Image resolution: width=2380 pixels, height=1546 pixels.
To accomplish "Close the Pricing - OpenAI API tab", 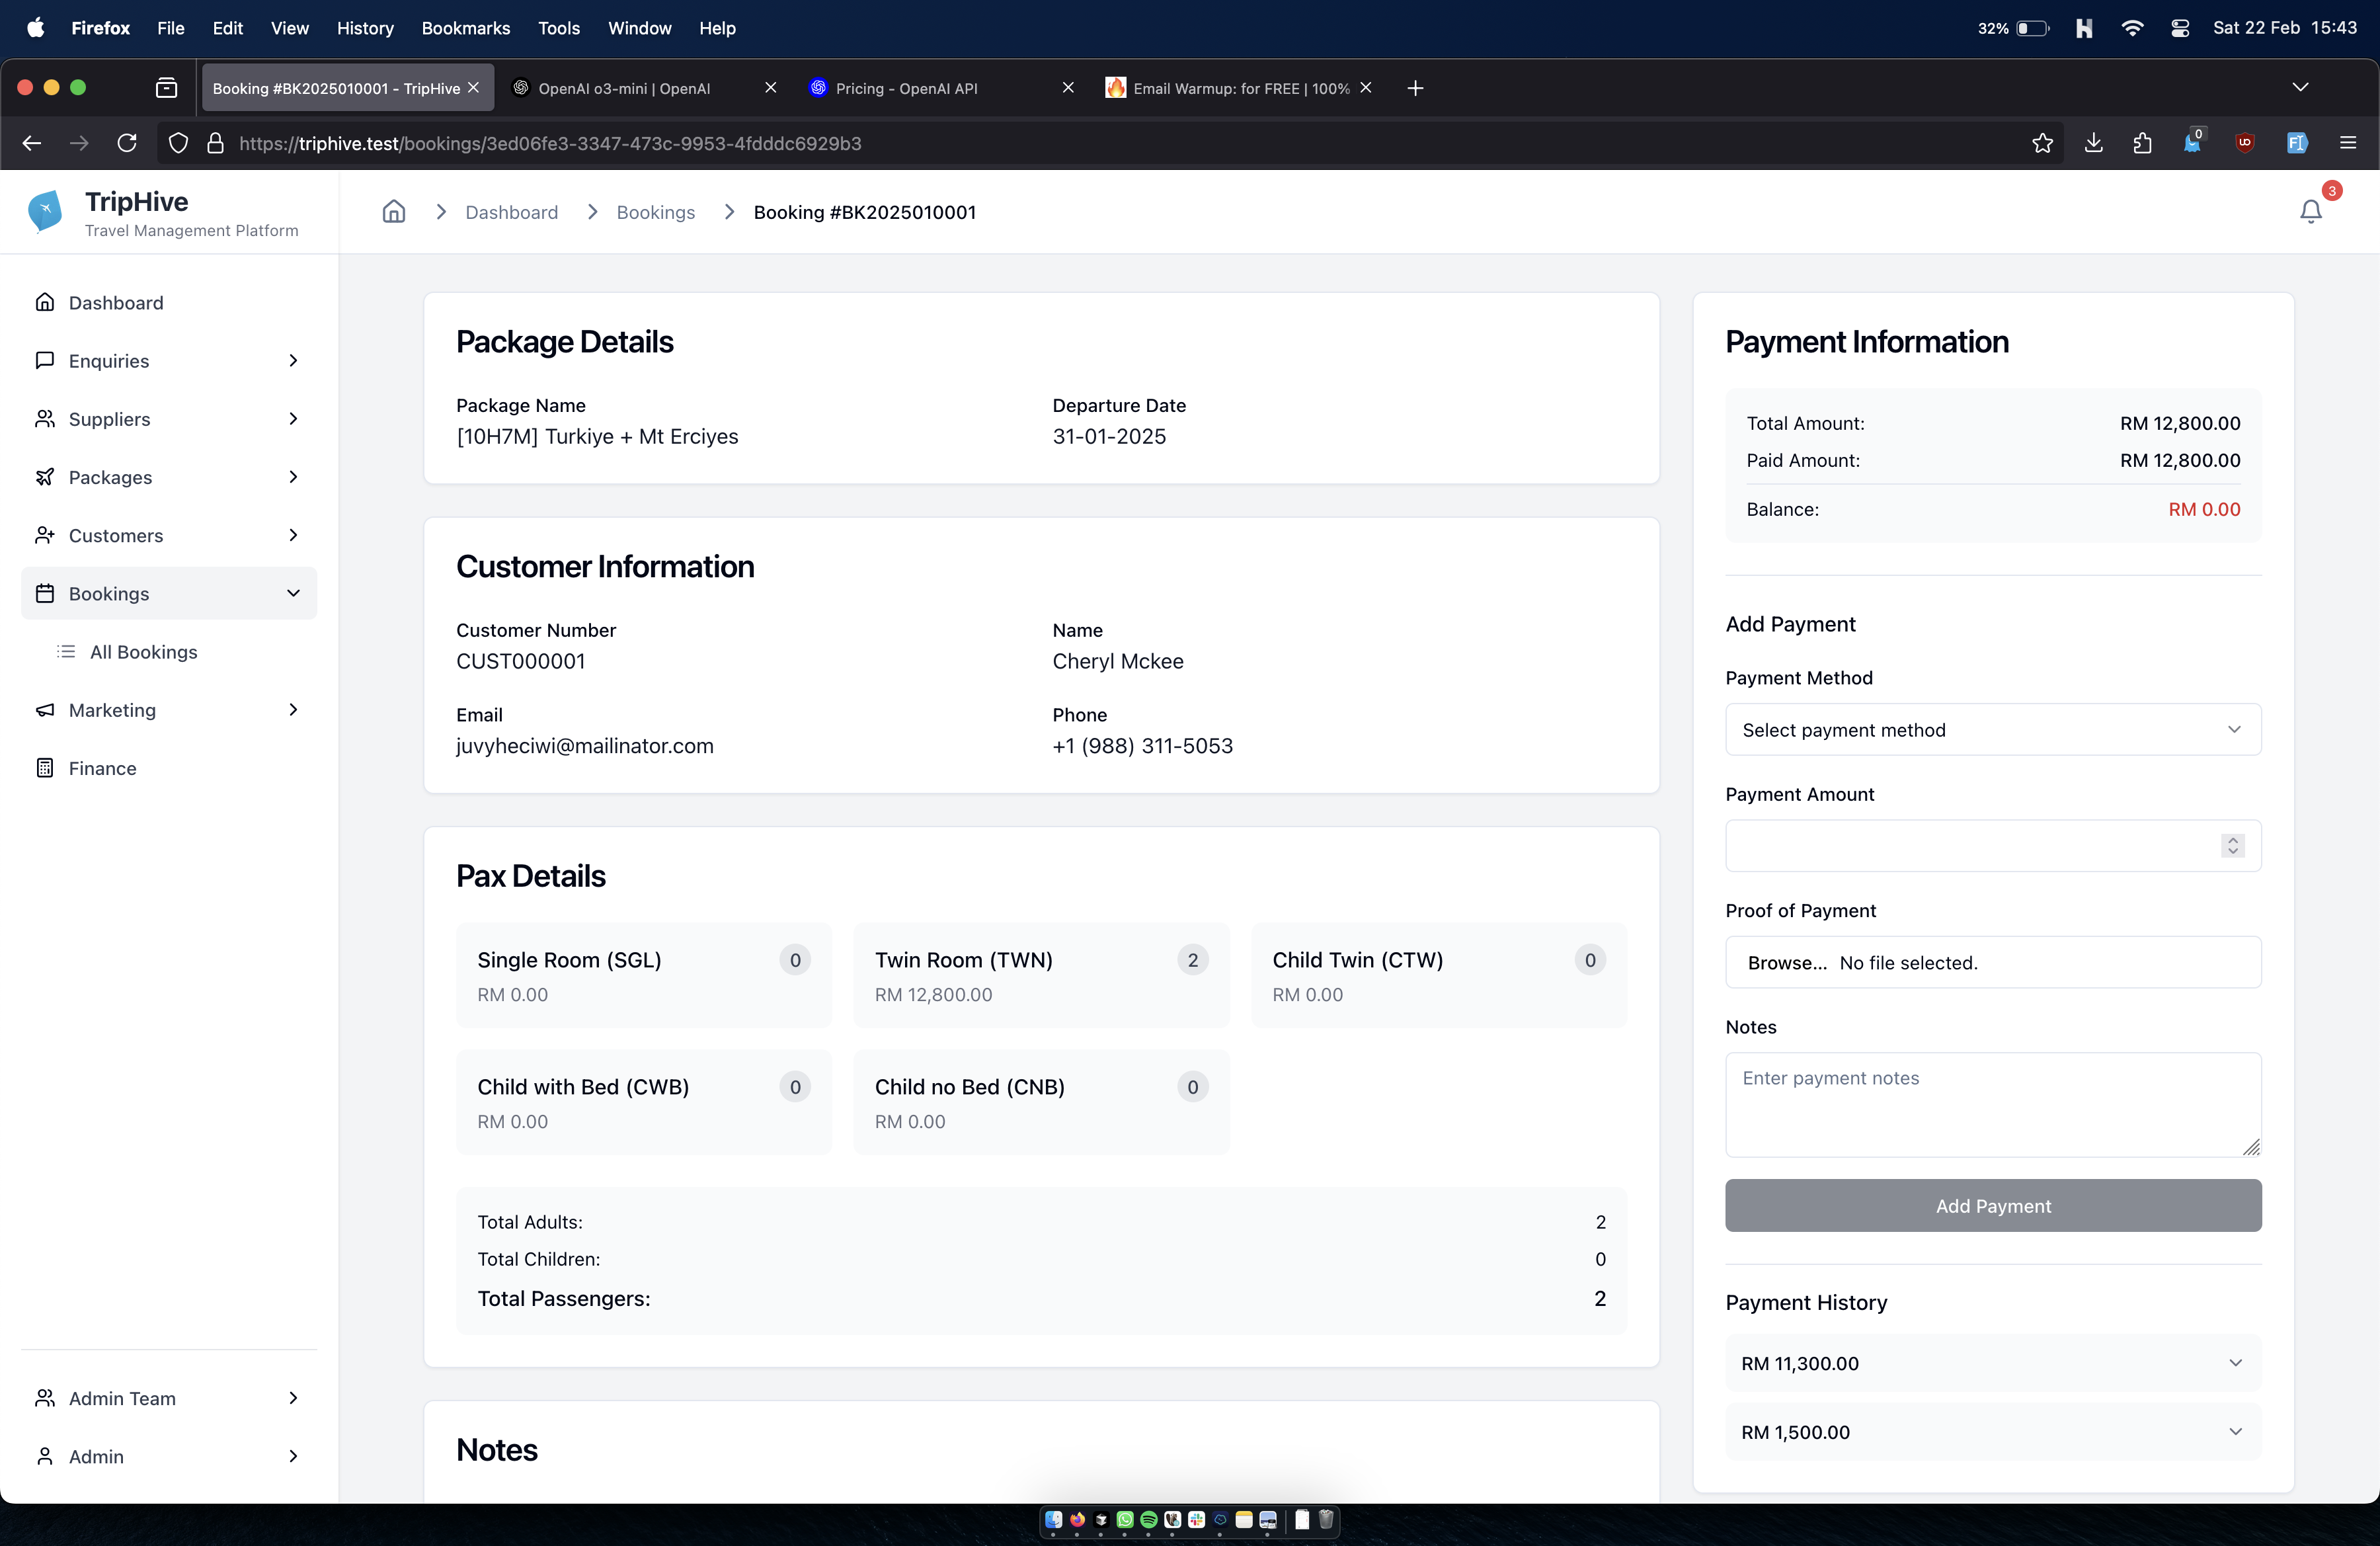I will coord(1067,88).
